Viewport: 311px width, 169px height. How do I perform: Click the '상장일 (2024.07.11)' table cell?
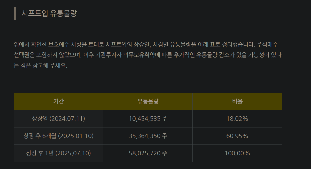coord(58,119)
